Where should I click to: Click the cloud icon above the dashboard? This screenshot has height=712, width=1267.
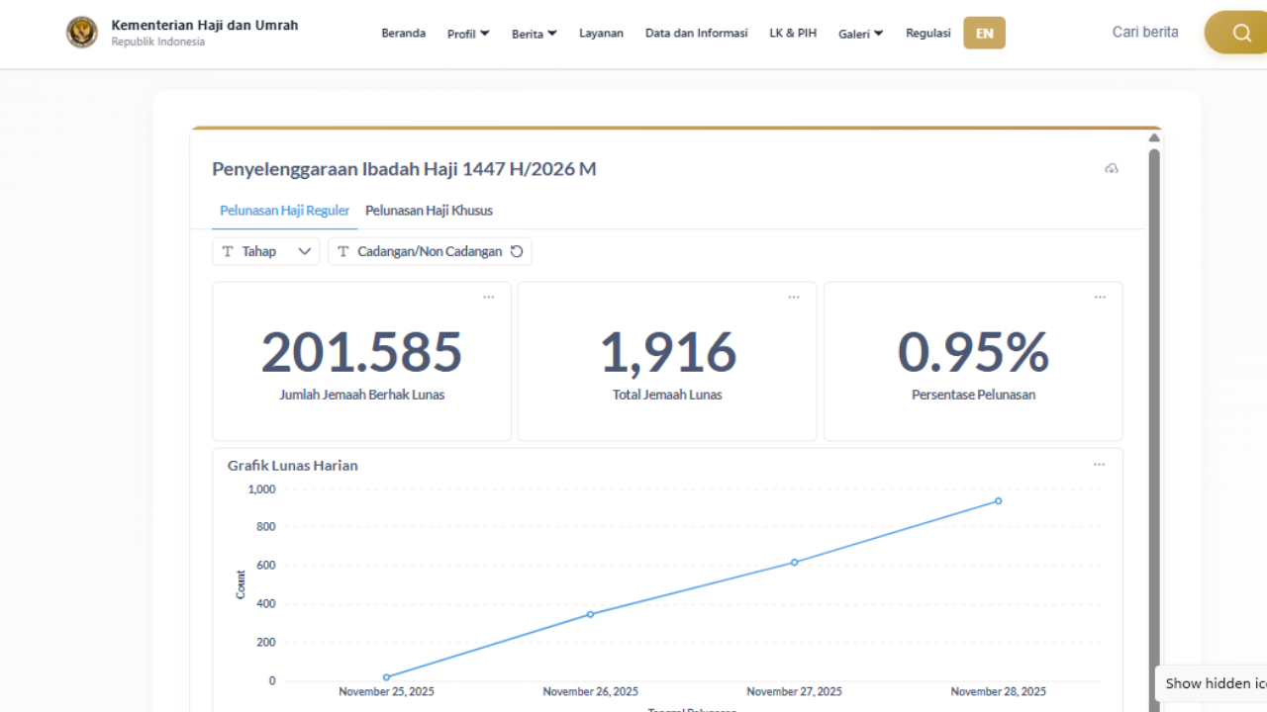point(1112,168)
